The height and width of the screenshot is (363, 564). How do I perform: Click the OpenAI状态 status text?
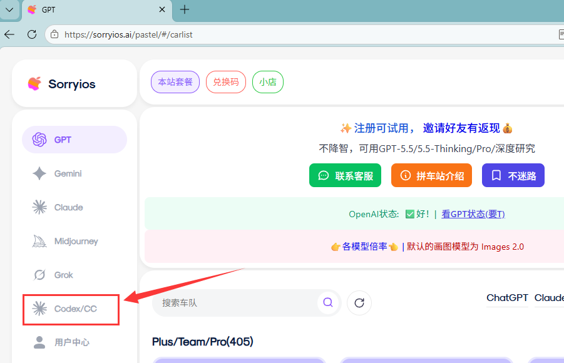(374, 214)
